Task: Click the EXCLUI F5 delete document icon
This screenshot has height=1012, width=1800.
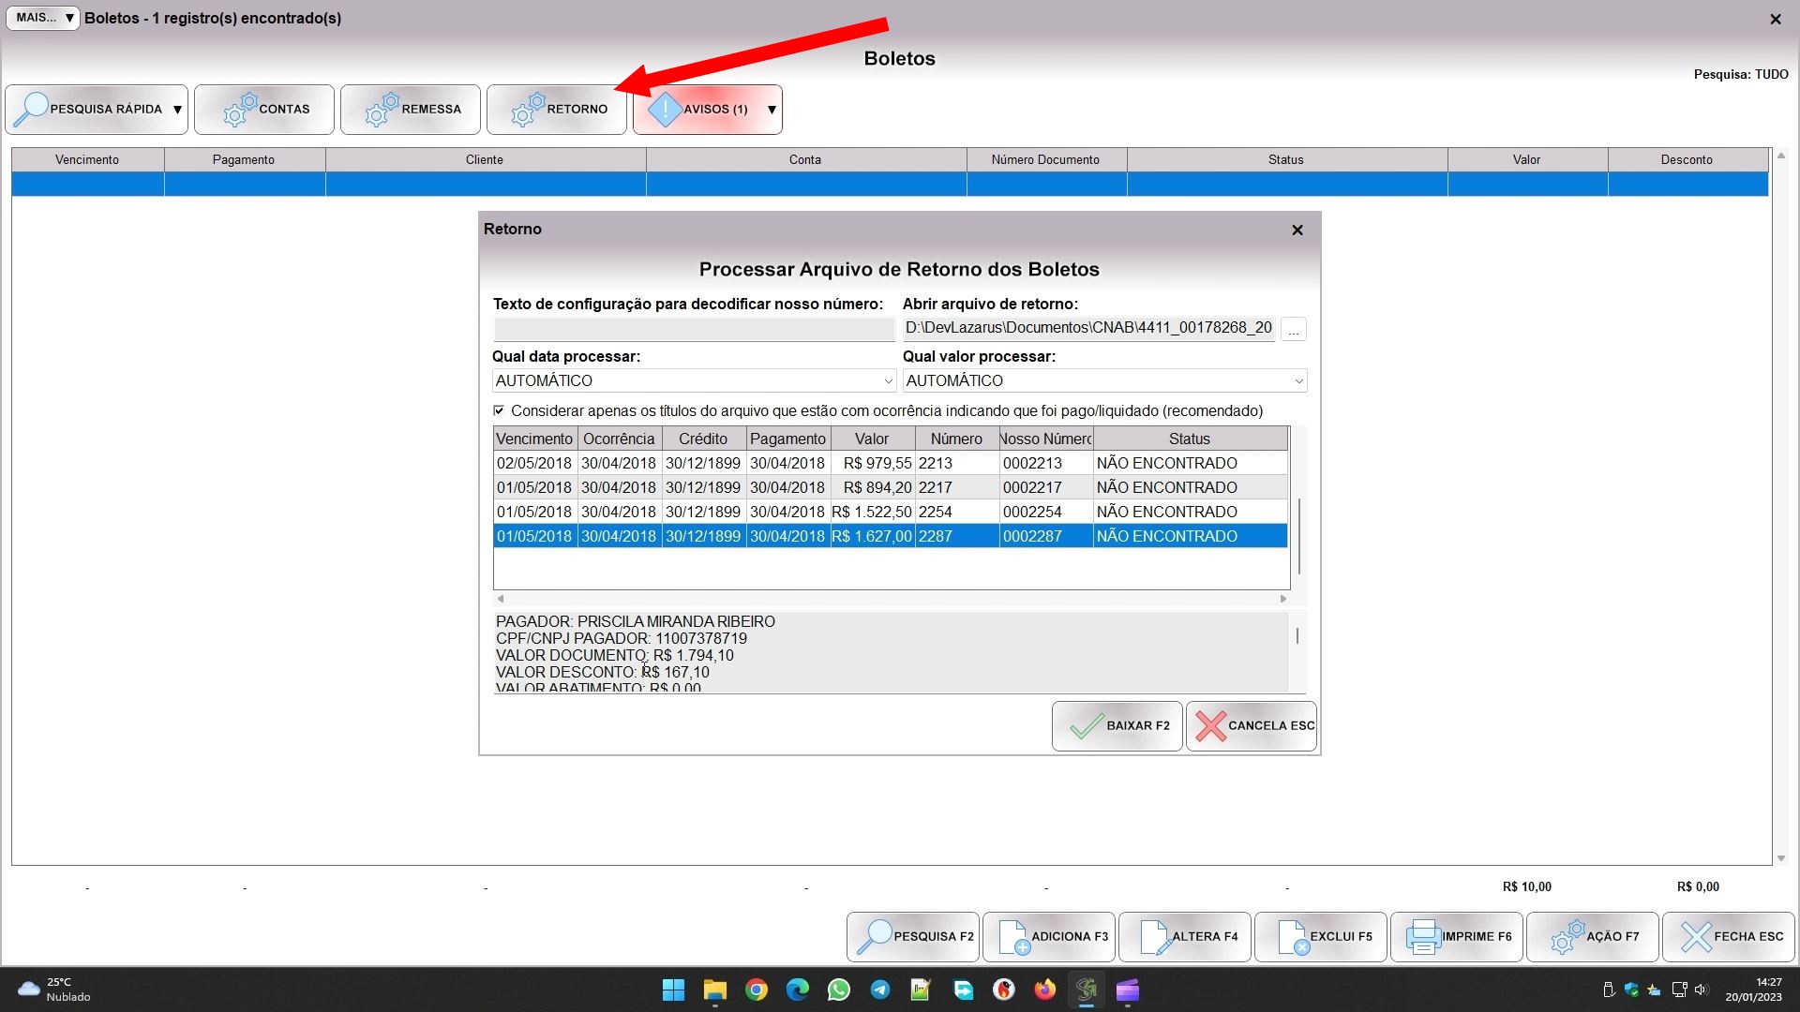Action: click(x=1293, y=936)
